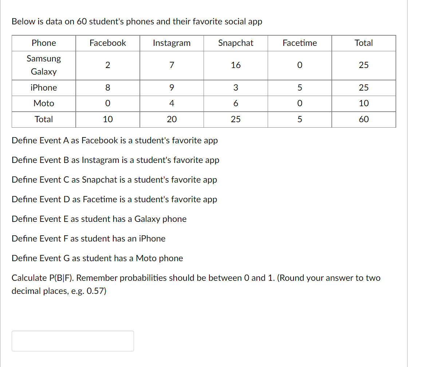
Task: Click the answer input box
Action: point(72,341)
